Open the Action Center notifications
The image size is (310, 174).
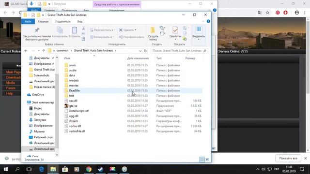302,169
